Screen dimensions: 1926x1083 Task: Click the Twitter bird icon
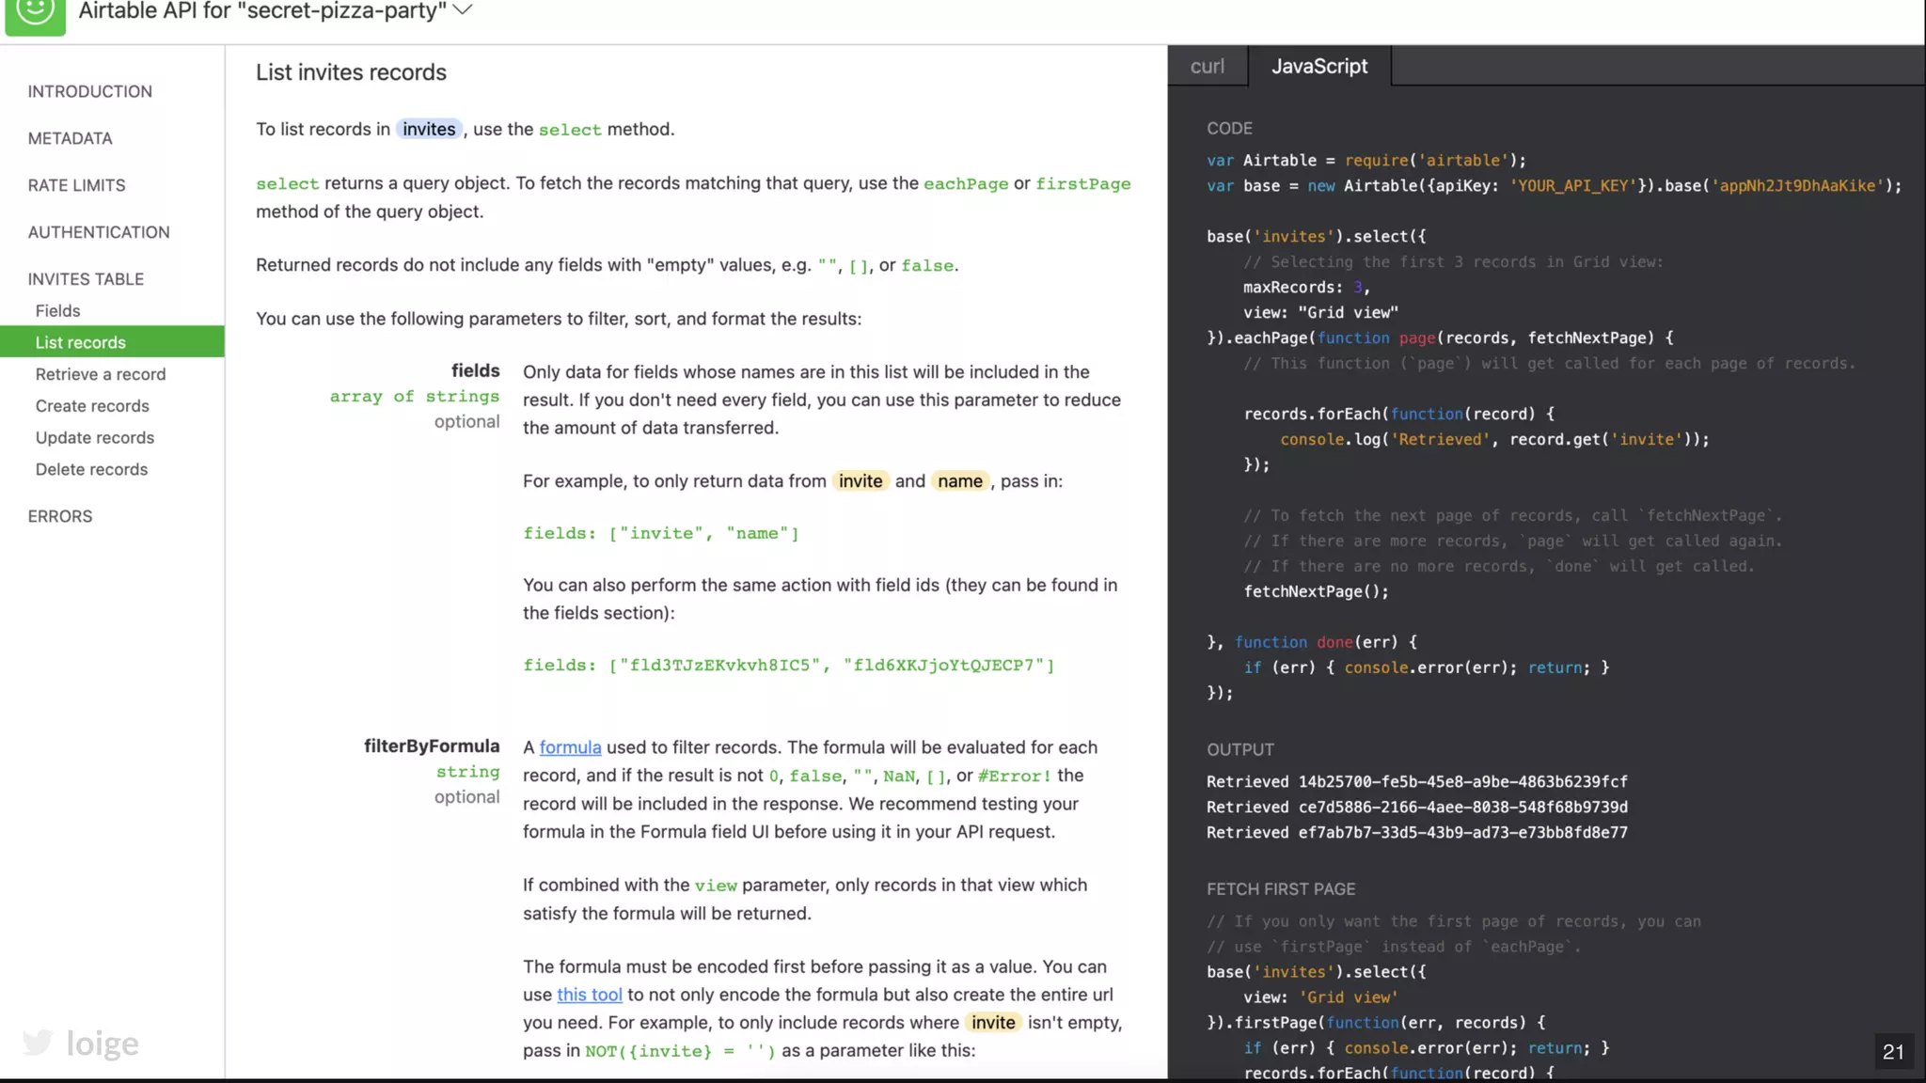tap(38, 1042)
